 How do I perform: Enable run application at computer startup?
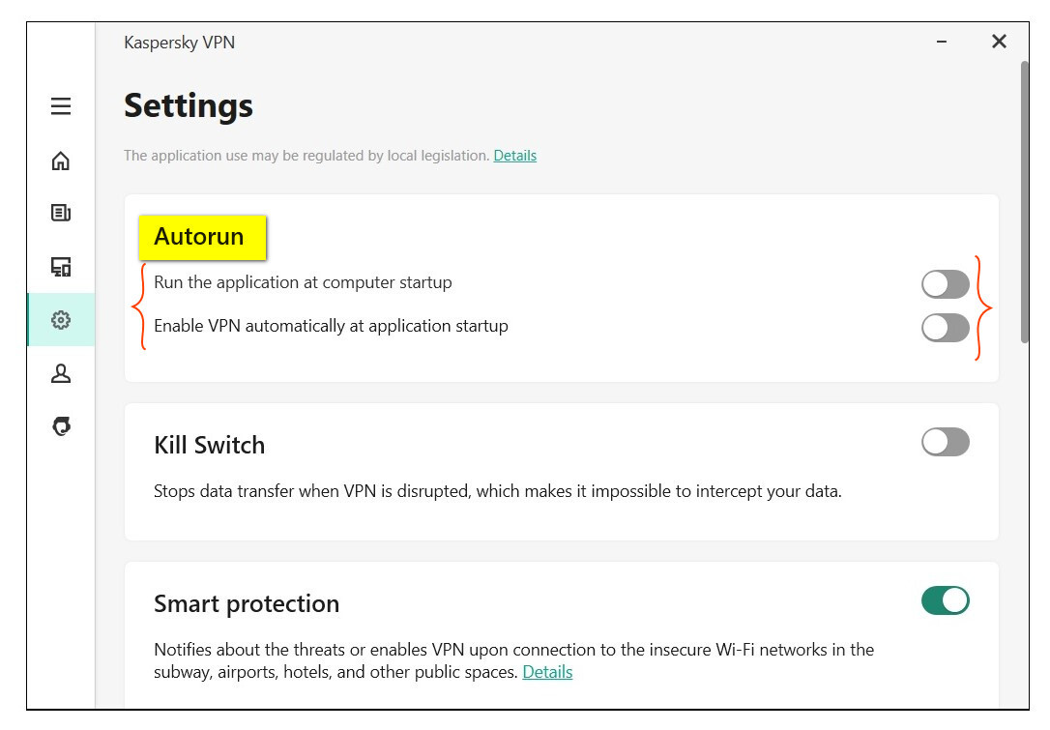coord(945,284)
